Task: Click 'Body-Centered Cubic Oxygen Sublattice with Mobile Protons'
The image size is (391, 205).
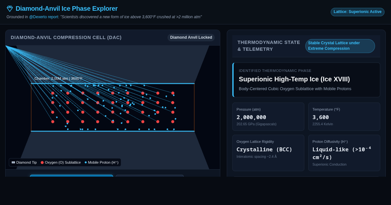Action: (x=295, y=89)
